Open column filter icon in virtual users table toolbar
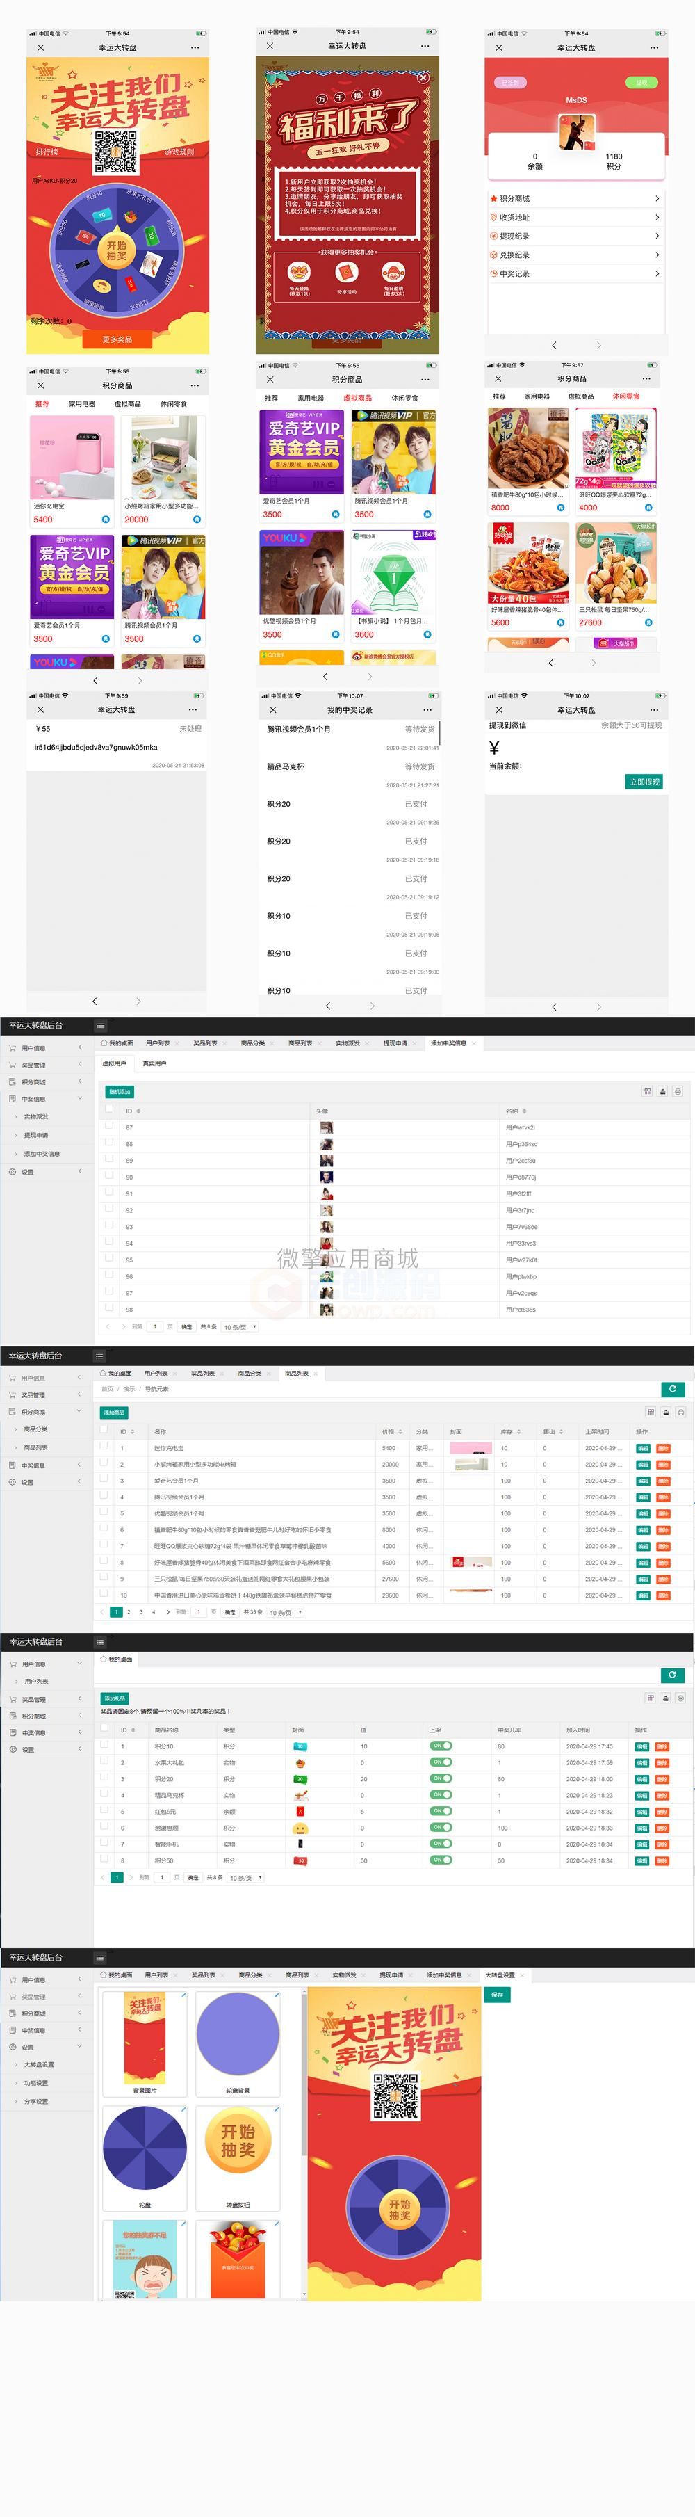Image resolution: width=695 pixels, height=2517 pixels. (x=647, y=1091)
